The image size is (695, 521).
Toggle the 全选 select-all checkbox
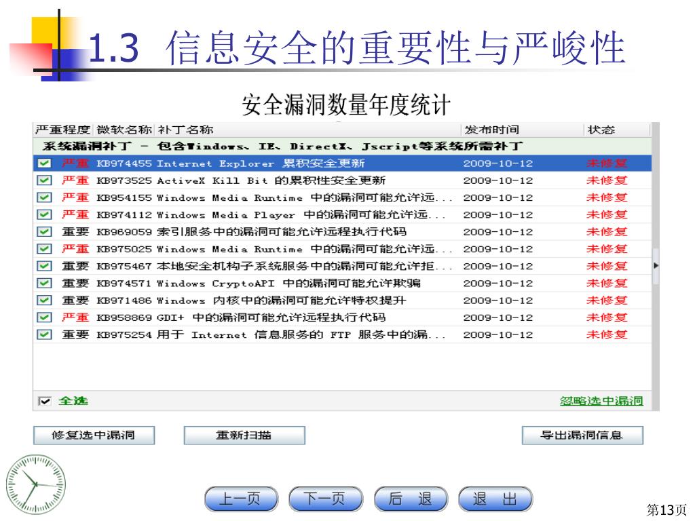tap(44, 401)
